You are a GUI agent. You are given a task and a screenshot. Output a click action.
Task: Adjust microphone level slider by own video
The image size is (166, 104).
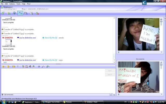pyautogui.click(x=161, y=67)
